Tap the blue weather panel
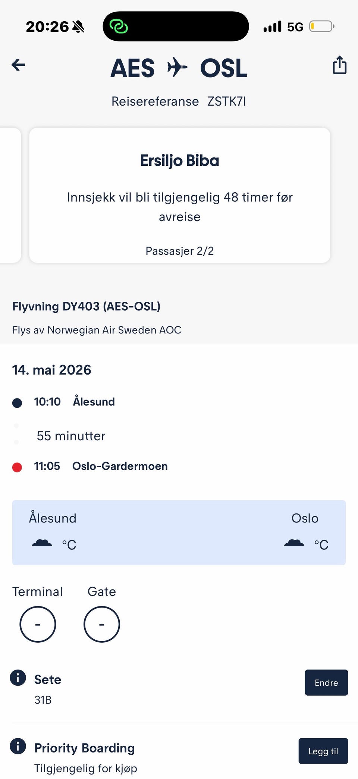This screenshot has width=358, height=779. pyautogui.click(x=179, y=532)
